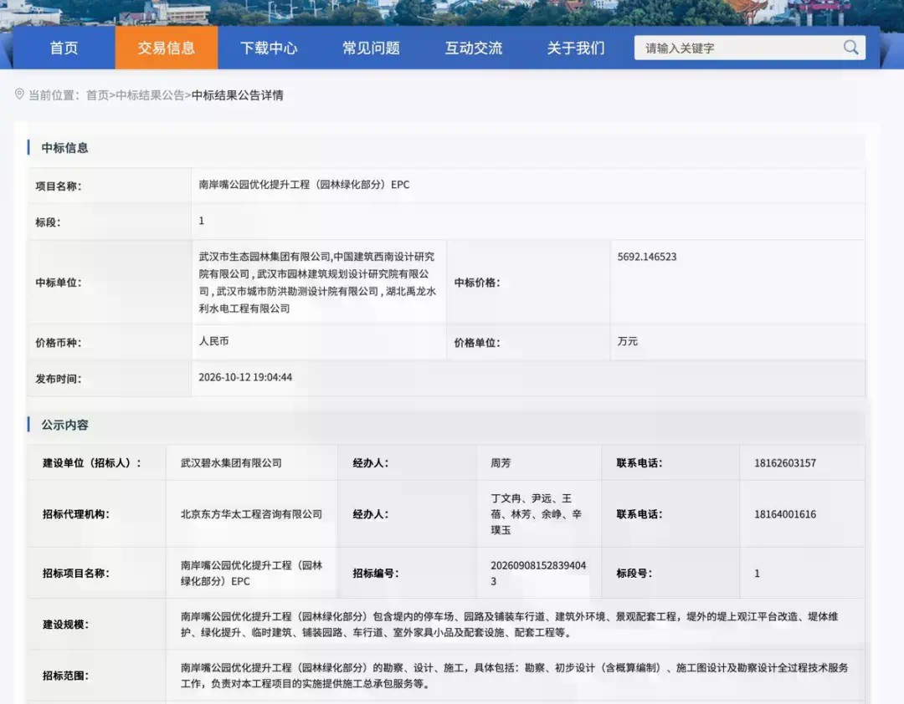Screen dimensions: 904x704
Task: Go to the 下载中心 tab
Action: pyautogui.click(x=269, y=48)
